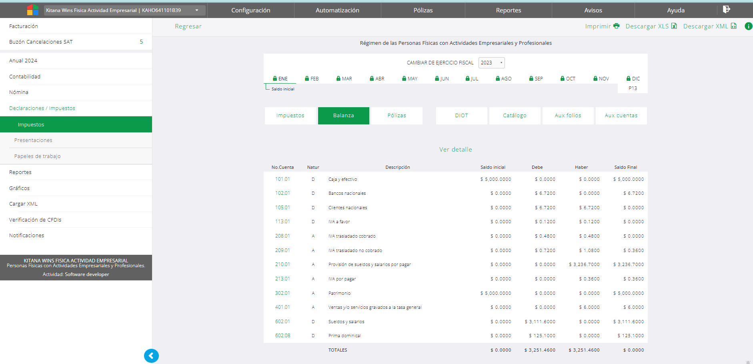Click the printer icon beside Imprimir
This screenshot has width=753, height=364.
tap(616, 26)
